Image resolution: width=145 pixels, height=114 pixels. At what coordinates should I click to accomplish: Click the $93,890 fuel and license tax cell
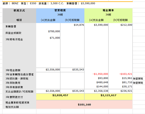pos(96,78)
